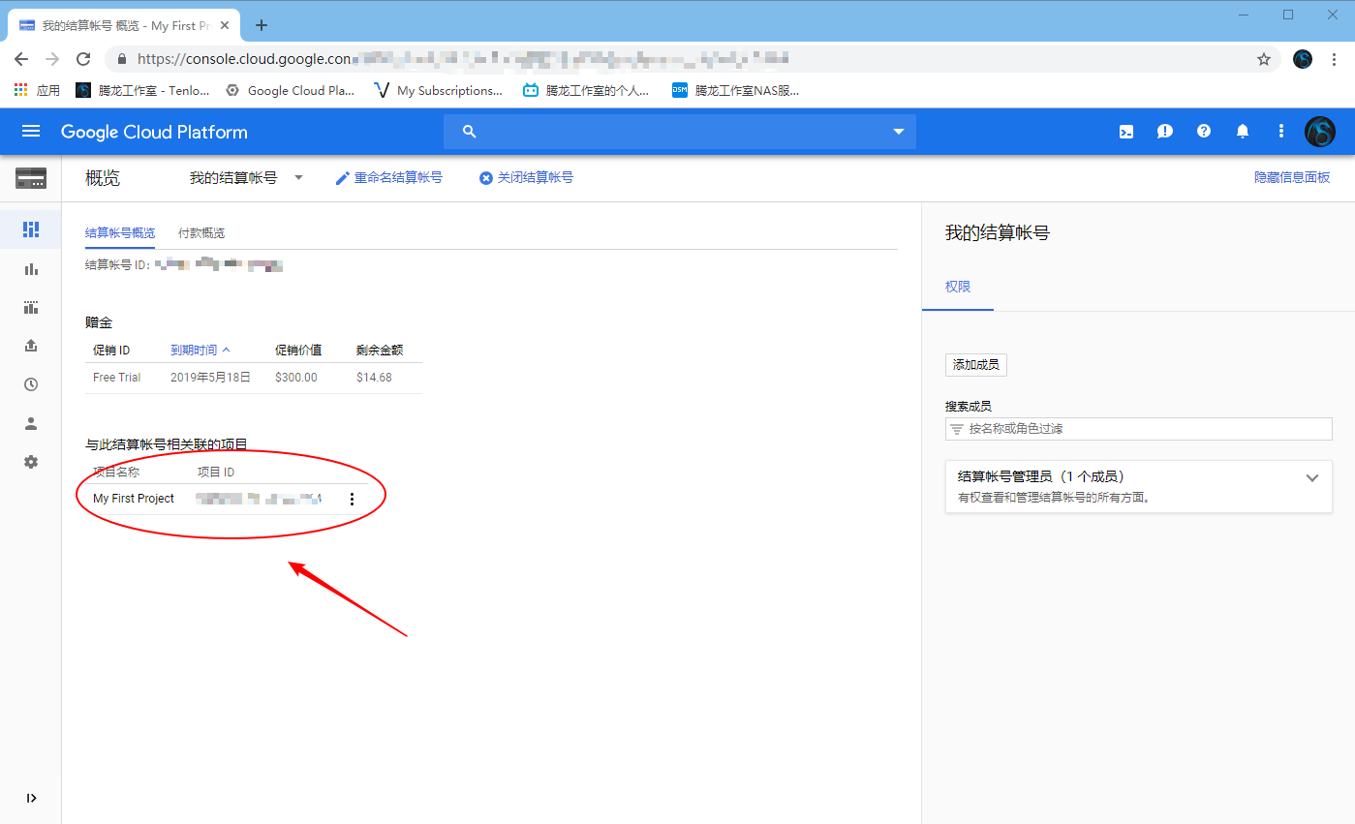Open the account management person icon
Viewport: 1355px width, 824px height.
(x=31, y=423)
